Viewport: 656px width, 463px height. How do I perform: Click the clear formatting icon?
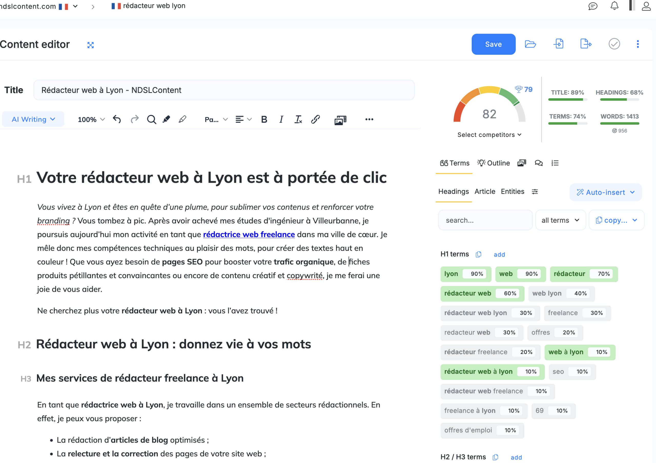298,119
